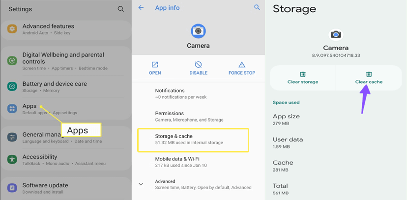407x200 pixels.
Task: Tap the Accessibility icon
Action: (12, 160)
